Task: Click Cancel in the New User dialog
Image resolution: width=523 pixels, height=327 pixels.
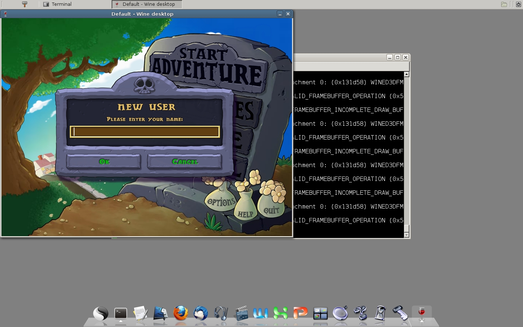Action: click(x=185, y=162)
